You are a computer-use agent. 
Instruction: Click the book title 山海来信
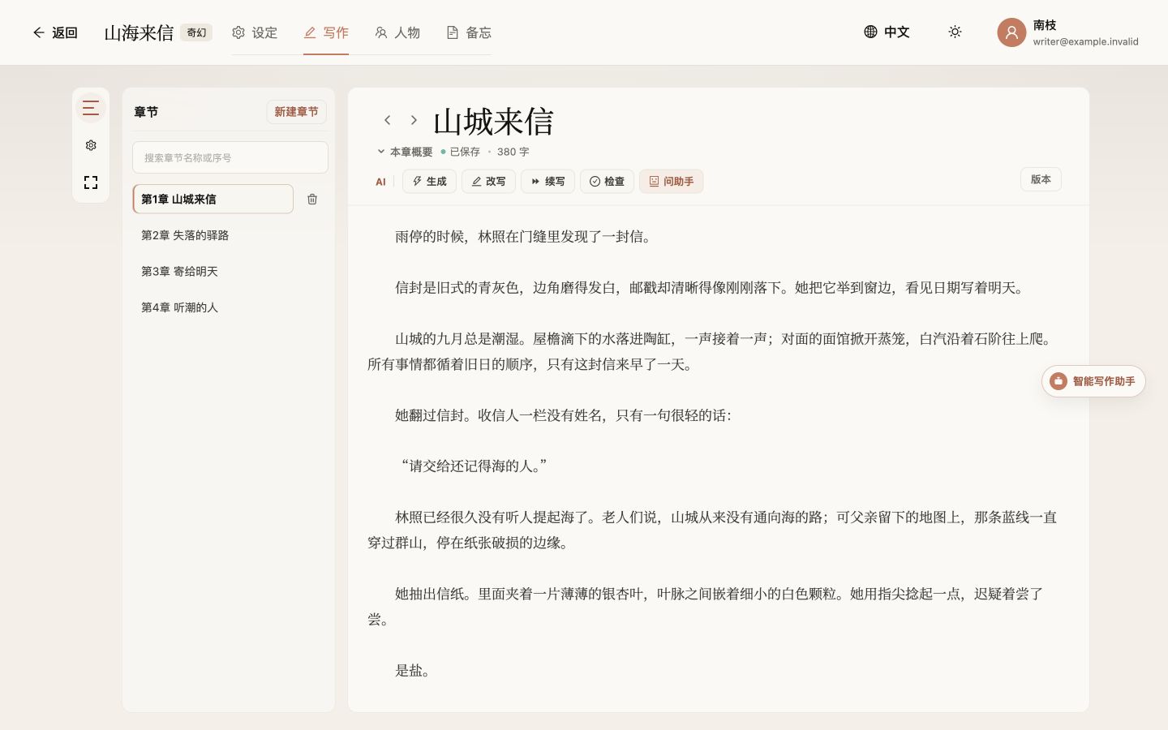139,32
